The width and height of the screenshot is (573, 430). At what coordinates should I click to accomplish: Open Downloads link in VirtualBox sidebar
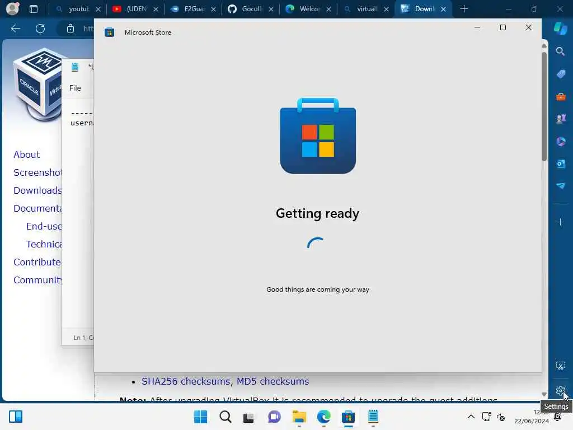pyautogui.click(x=37, y=190)
